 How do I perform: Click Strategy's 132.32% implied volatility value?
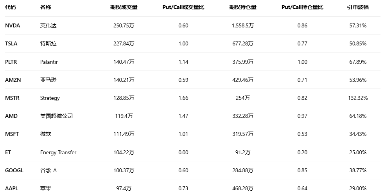coord(358,98)
